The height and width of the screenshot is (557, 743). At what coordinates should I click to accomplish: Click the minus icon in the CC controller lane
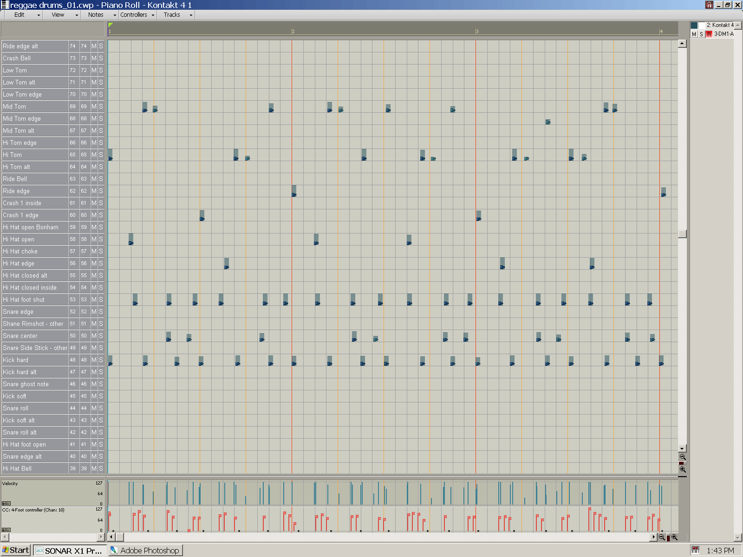8,530
